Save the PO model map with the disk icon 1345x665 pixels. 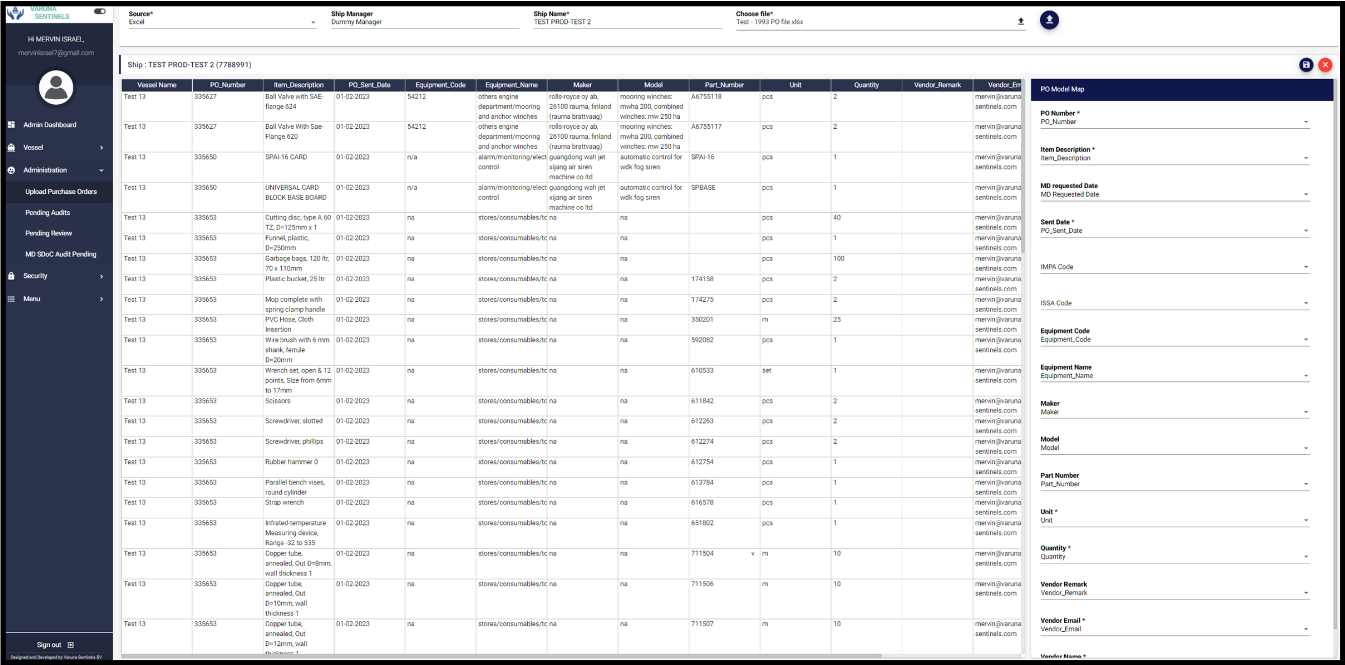point(1305,65)
